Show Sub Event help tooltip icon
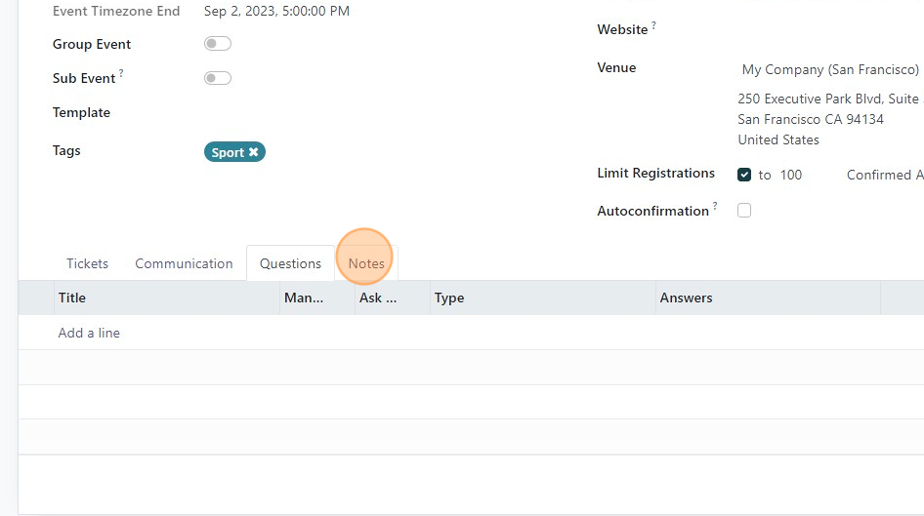Viewport: 924px width, 516px height. [x=121, y=73]
